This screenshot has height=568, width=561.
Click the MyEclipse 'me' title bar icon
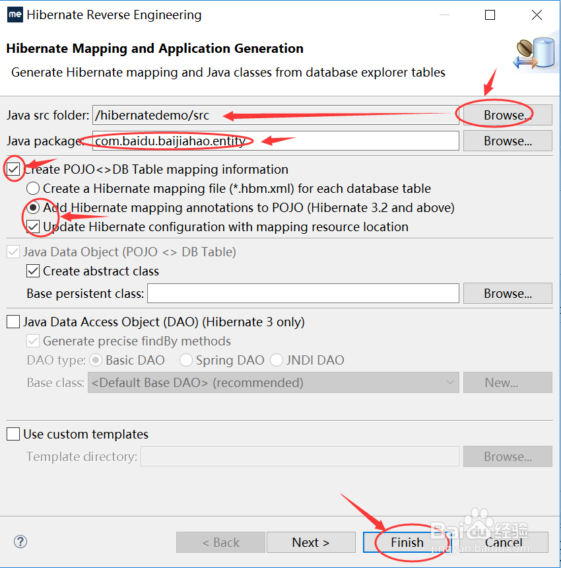click(x=15, y=15)
